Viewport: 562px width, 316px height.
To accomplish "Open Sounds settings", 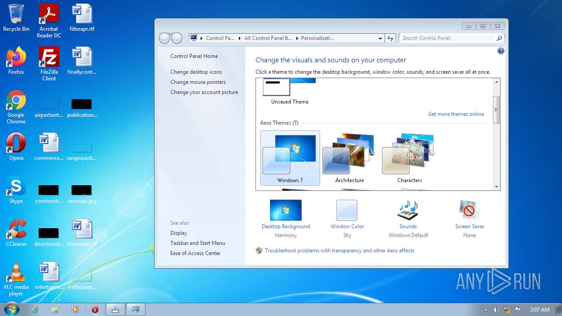I will point(408,219).
